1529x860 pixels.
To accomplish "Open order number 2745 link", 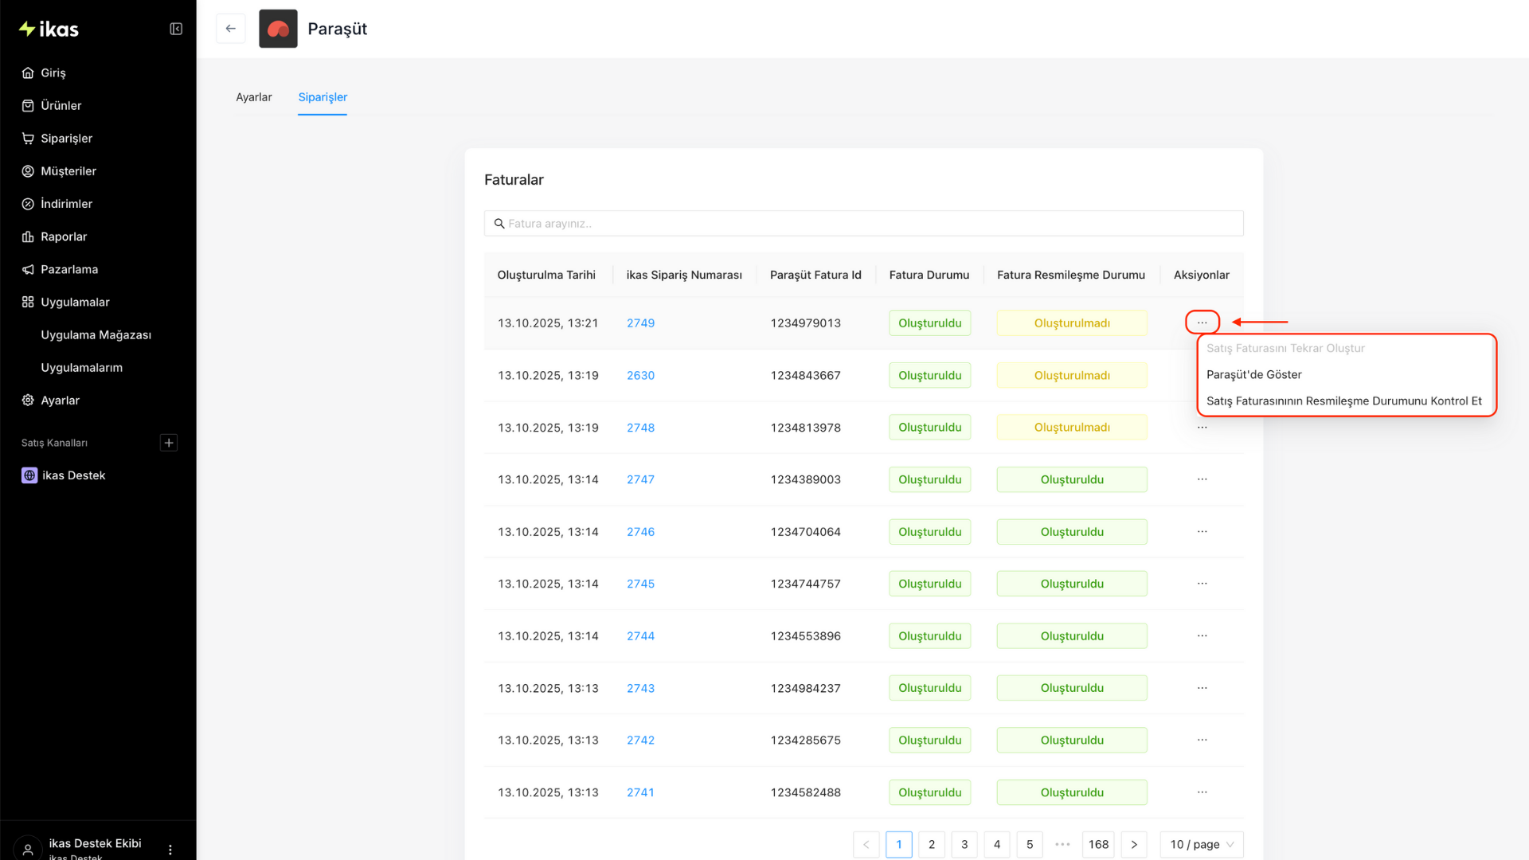I will pos(640,584).
